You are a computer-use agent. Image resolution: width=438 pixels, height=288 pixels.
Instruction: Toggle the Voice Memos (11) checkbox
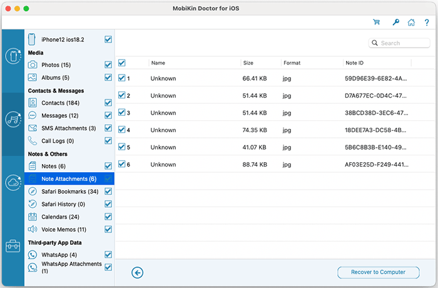(x=108, y=229)
